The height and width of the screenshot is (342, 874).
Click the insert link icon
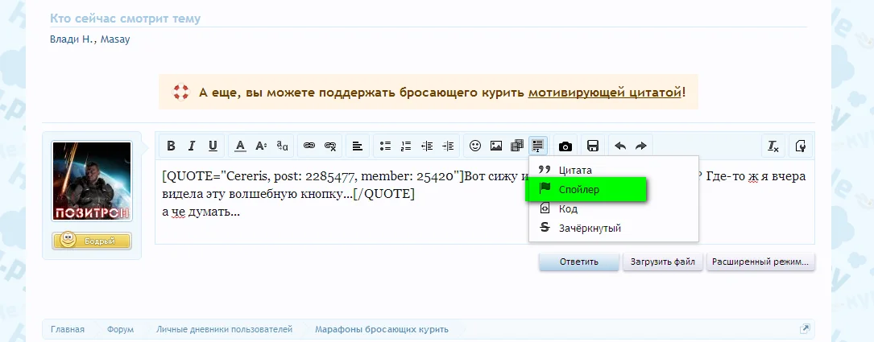(309, 146)
